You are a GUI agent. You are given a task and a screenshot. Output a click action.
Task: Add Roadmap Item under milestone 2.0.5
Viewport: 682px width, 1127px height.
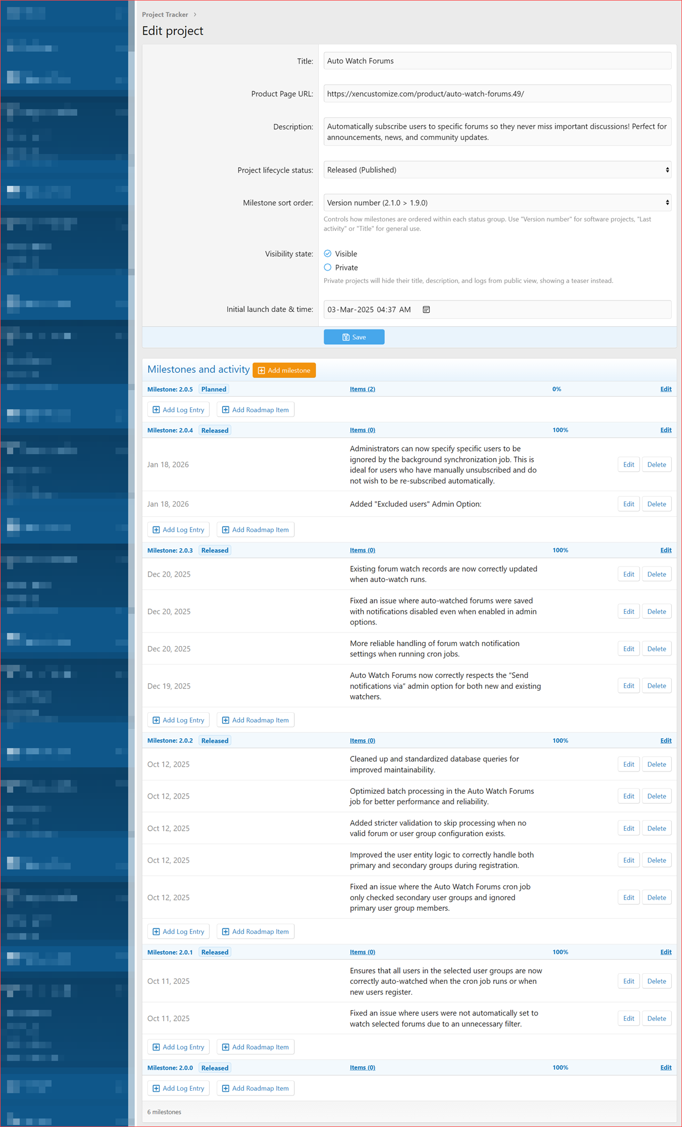pos(255,410)
